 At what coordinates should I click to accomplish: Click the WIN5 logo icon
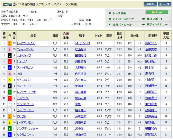6,4
